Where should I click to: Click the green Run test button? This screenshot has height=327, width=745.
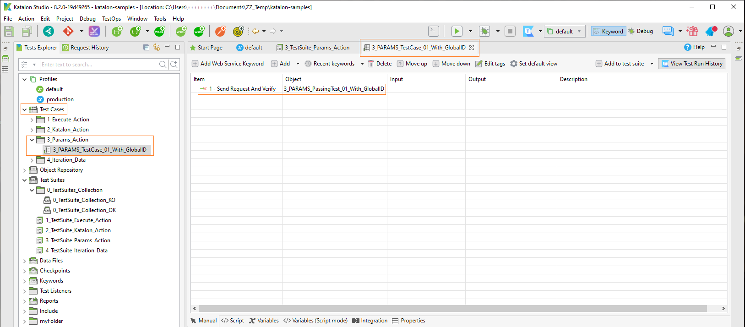[457, 31]
